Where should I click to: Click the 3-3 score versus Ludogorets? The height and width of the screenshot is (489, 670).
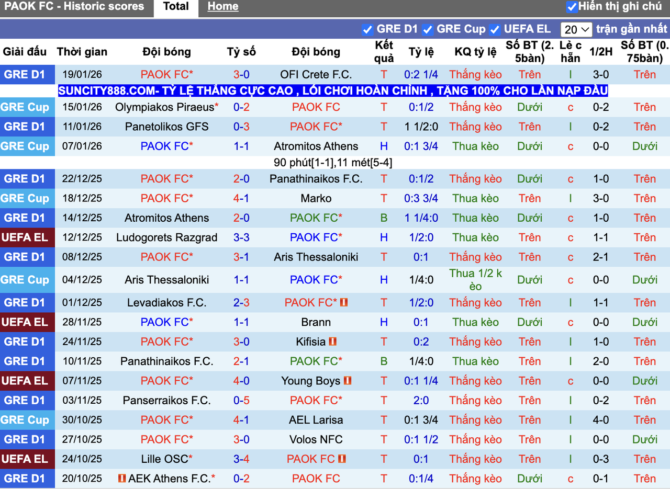click(241, 237)
